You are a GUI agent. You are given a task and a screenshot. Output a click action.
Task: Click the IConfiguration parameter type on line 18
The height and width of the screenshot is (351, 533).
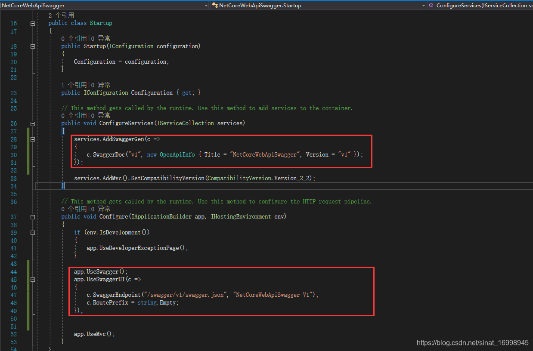coord(131,46)
